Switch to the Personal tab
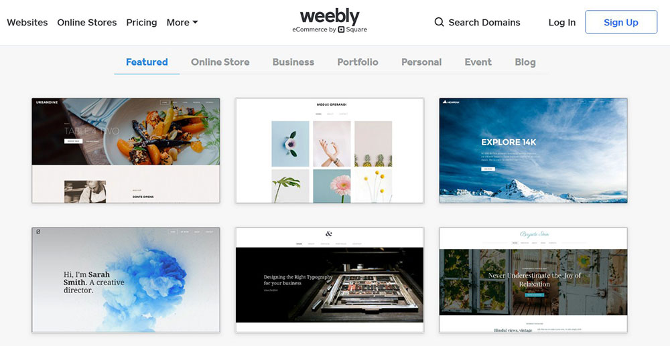 (x=421, y=62)
